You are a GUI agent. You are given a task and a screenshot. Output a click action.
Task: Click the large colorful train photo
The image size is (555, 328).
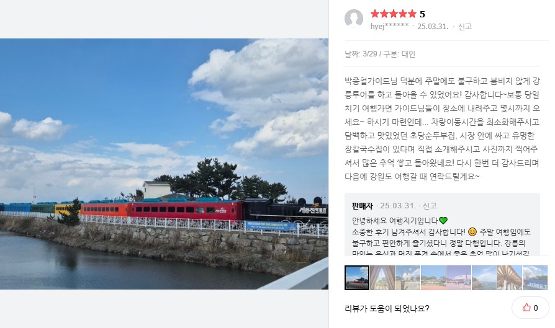click(164, 164)
